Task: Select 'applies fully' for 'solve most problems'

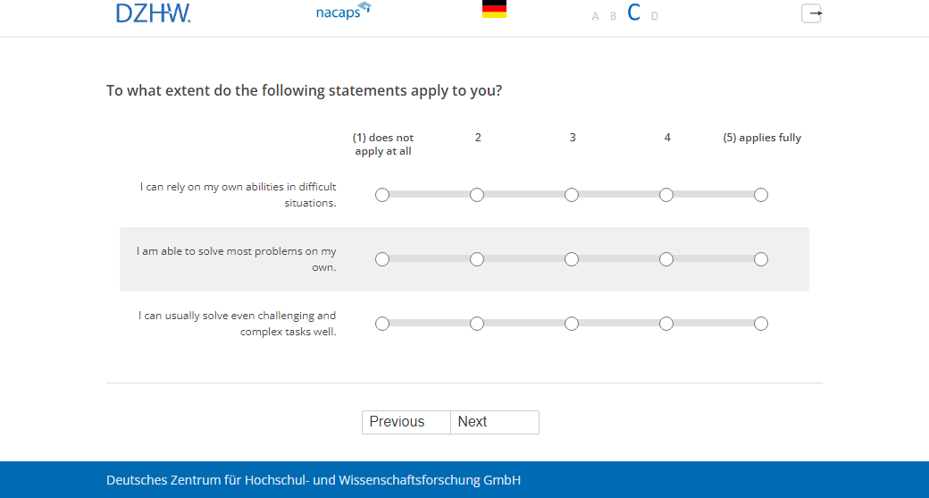Action: (761, 259)
